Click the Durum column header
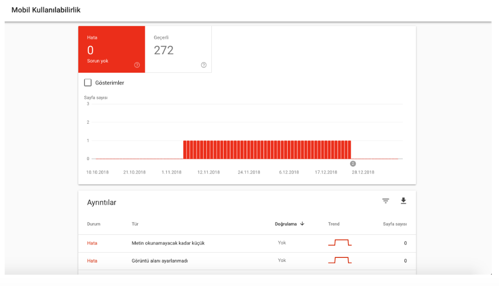This screenshot has height=286, width=499. coord(94,224)
